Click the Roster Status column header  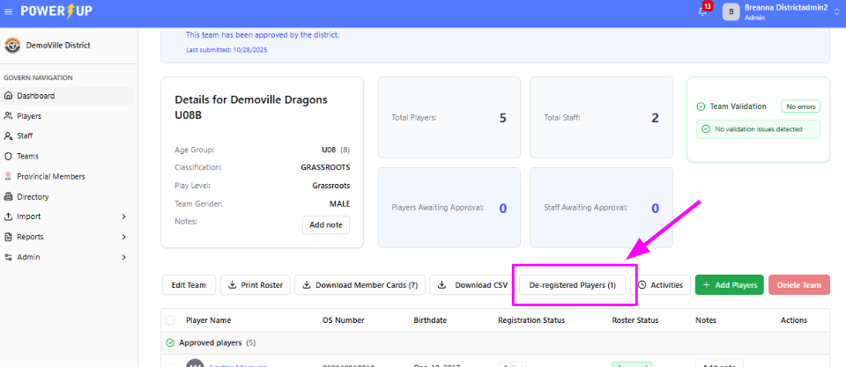(635, 320)
